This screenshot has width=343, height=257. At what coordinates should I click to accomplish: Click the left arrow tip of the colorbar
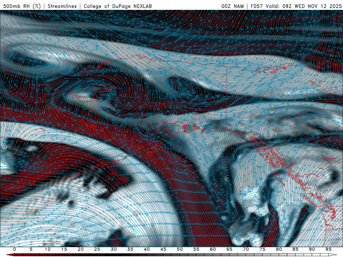click(x=9, y=255)
